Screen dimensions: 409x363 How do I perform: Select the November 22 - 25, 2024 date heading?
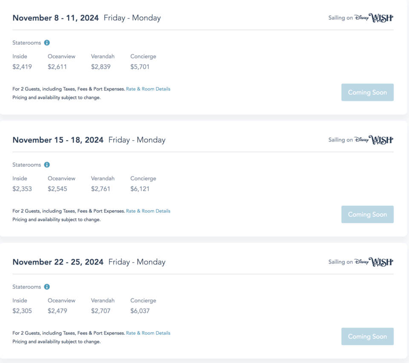coord(58,262)
